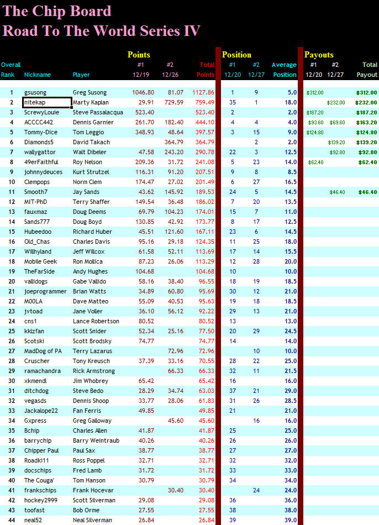The height and width of the screenshot is (525, 379).
Task: Select nickname Diamonds5
Action: 39,142
